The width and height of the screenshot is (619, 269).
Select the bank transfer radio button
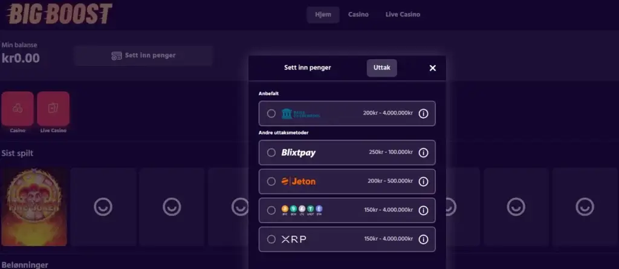[271, 113]
